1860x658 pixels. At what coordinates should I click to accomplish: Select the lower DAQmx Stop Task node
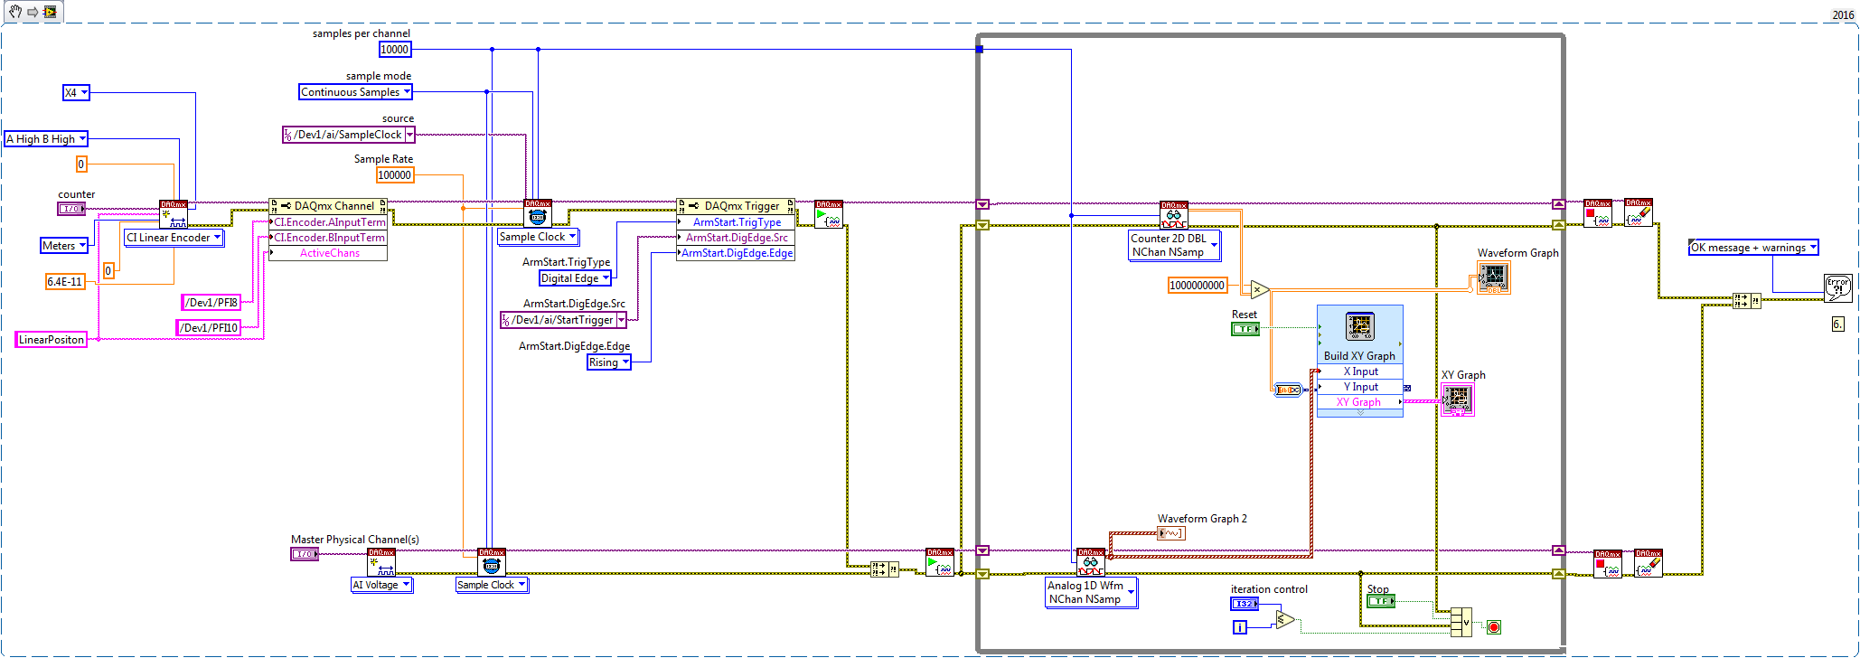pyautogui.click(x=1608, y=563)
